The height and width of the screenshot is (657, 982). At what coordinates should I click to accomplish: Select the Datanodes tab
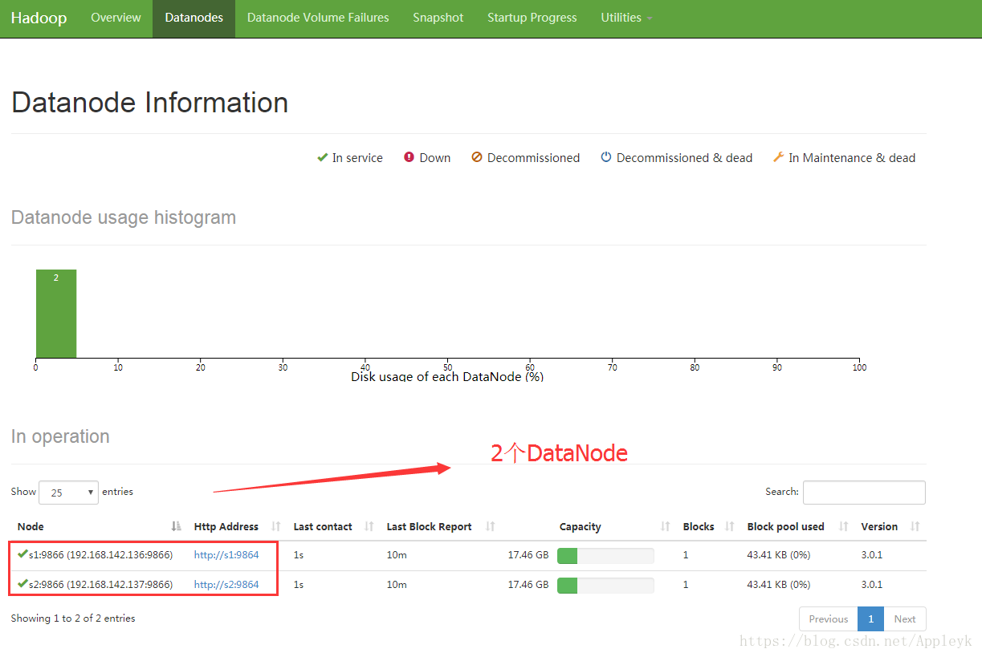[x=194, y=18]
